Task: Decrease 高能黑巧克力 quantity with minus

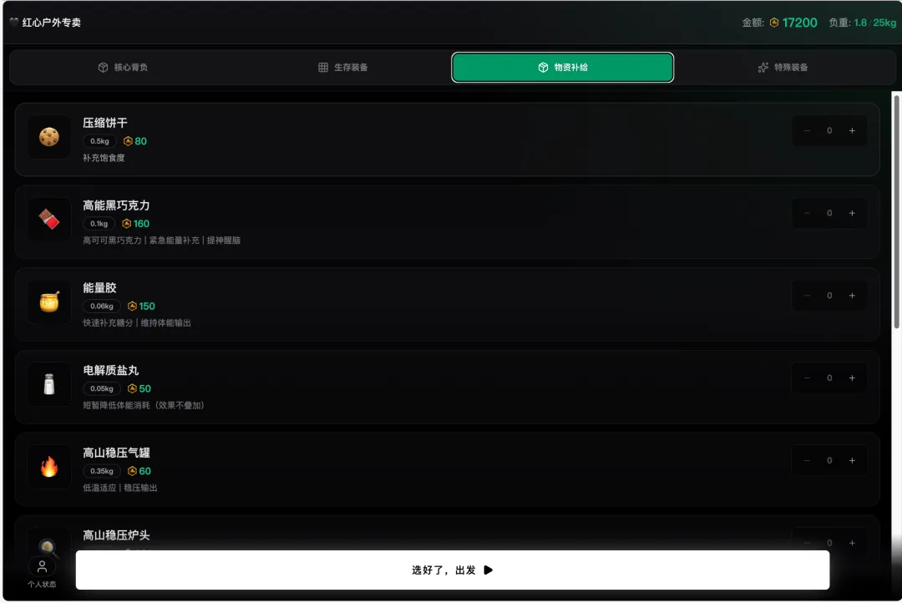Action: (807, 213)
